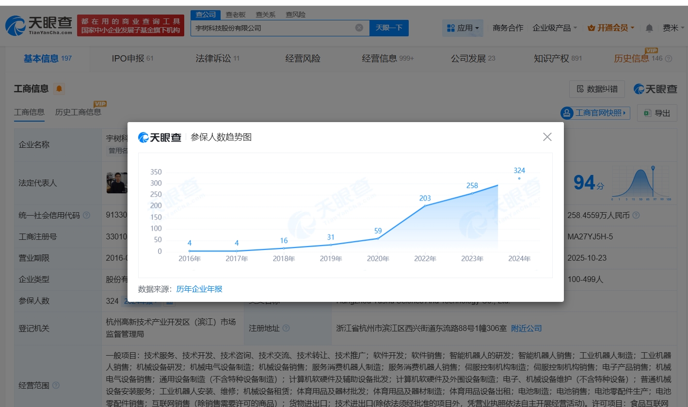Switch to 查关系 search tab

click(266, 15)
